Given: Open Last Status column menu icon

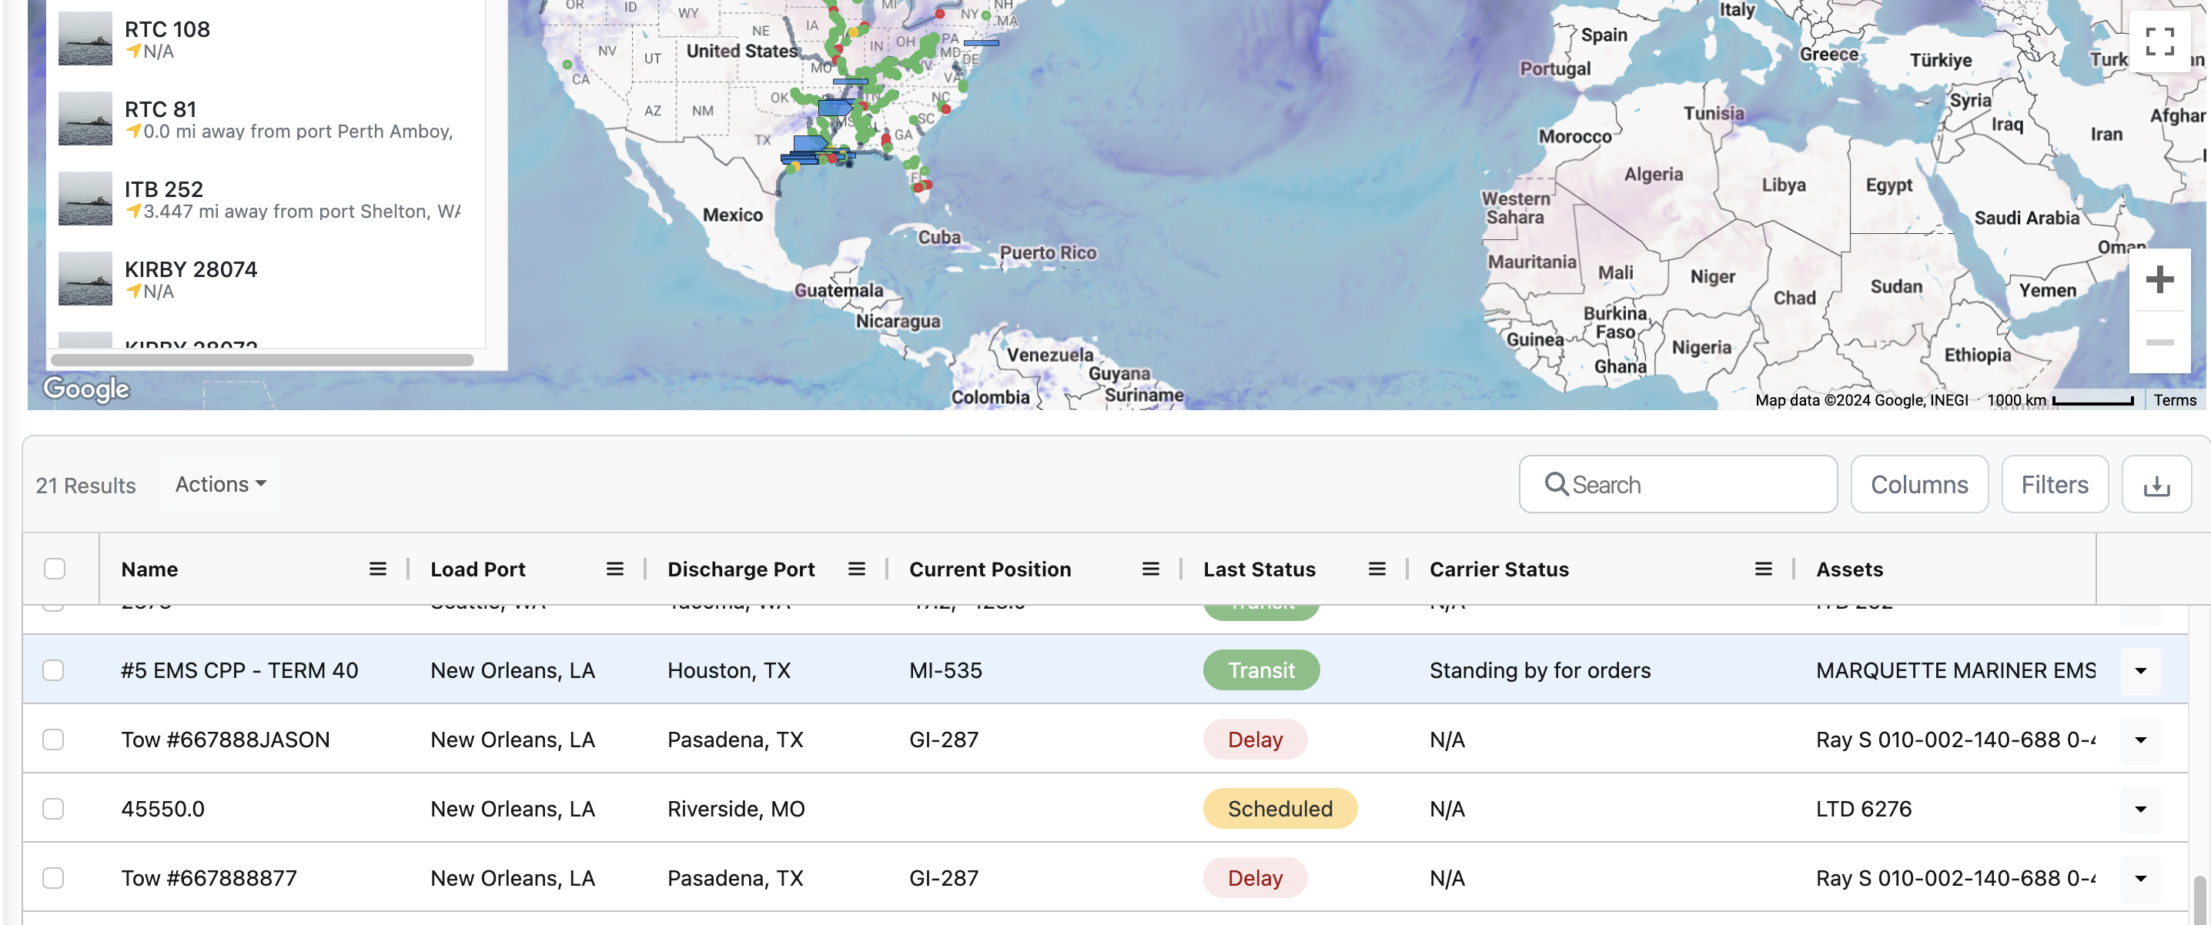Looking at the screenshot, I should click(1376, 569).
